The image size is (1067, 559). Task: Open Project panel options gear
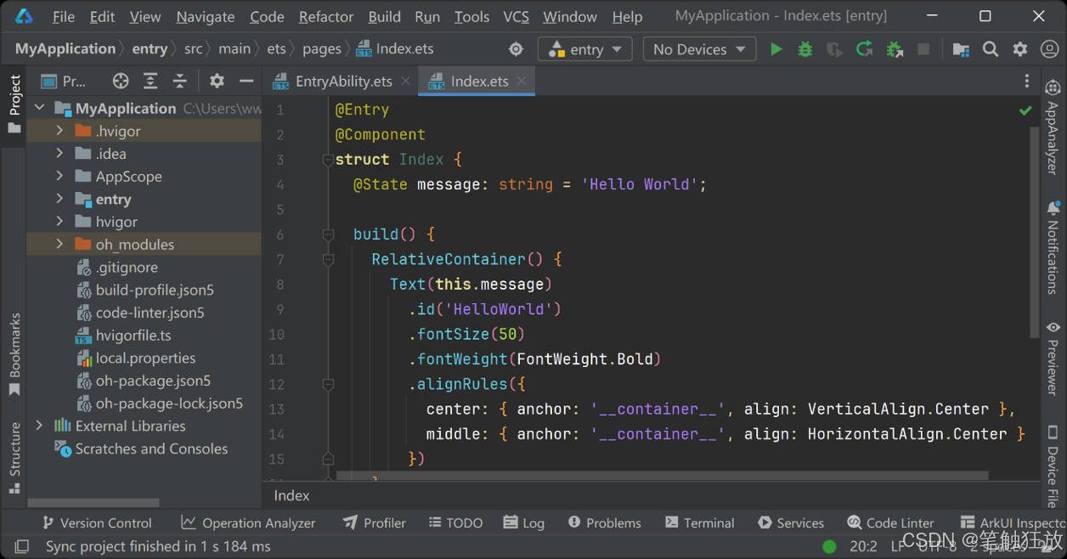coord(217,81)
